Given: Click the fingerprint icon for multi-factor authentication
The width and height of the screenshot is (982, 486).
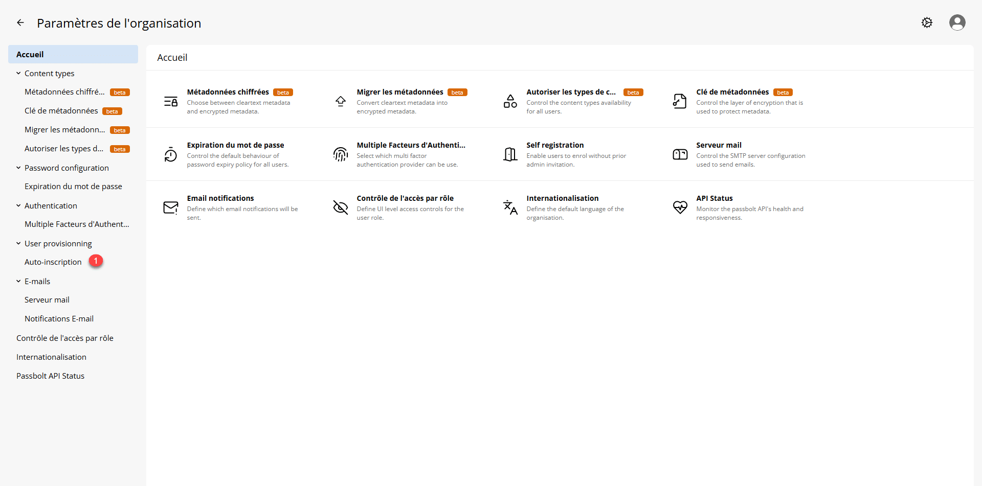Looking at the screenshot, I should (x=340, y=154).
